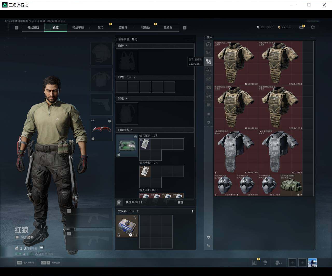This screenshot has height=276, width=332.
Task: Click the locked storage slot padlock icon
Action: coord(209,114)
